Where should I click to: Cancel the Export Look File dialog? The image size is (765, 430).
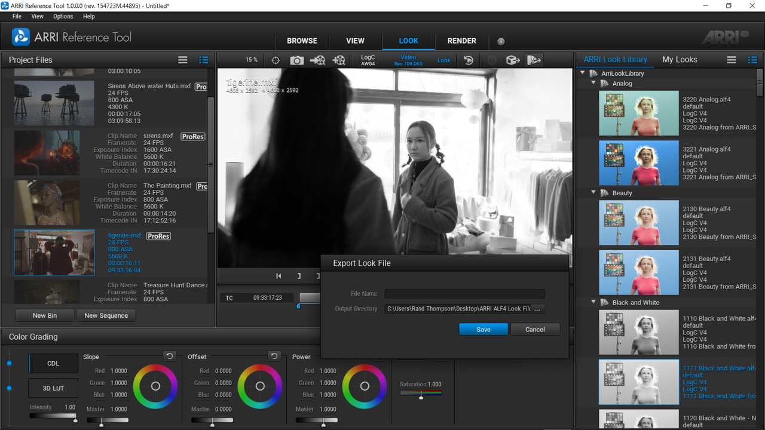pos(535,329)
